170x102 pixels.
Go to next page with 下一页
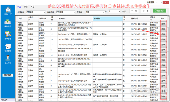pos(134,11)
